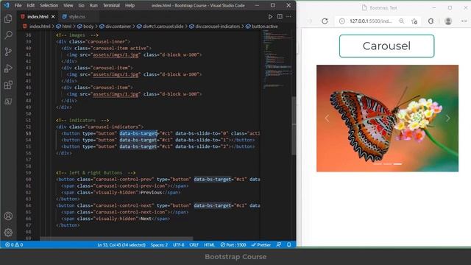Screen dimensions: 471x265
Task: Open the Selection menu
Action: [x=49, y=5]
